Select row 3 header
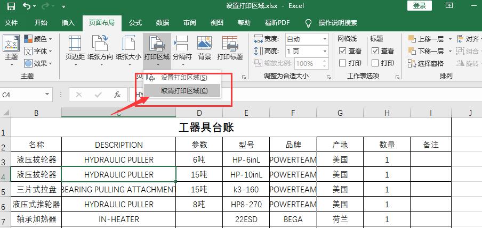 (5, 161)
